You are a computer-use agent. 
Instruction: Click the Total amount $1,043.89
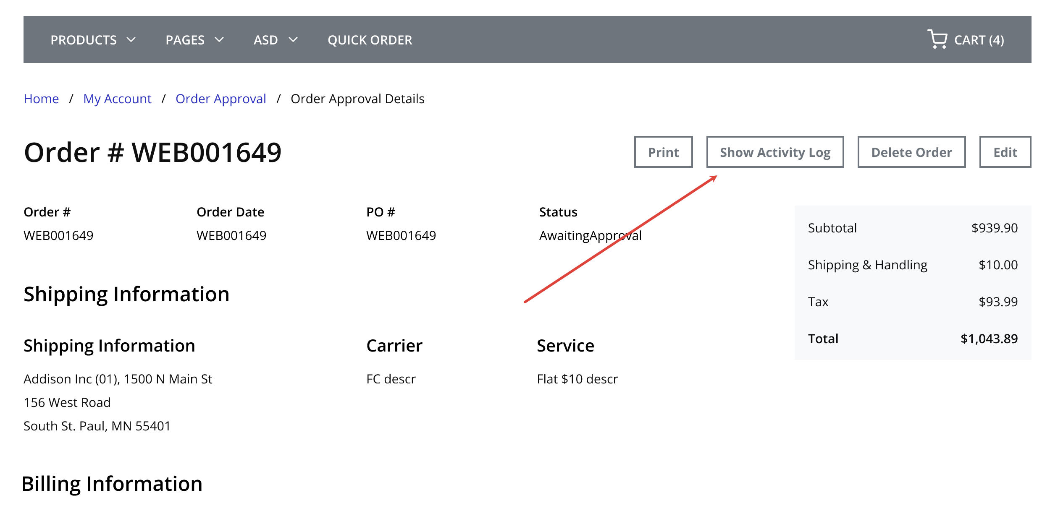click(989, 339)
